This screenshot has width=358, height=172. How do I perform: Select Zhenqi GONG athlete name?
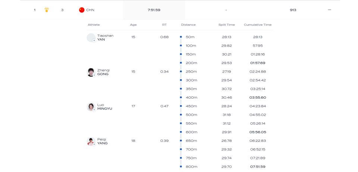pyautogui.click(x=103, y=72)
